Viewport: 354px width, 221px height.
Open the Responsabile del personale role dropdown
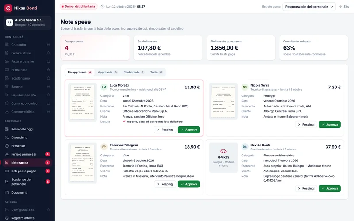(309, 7)
